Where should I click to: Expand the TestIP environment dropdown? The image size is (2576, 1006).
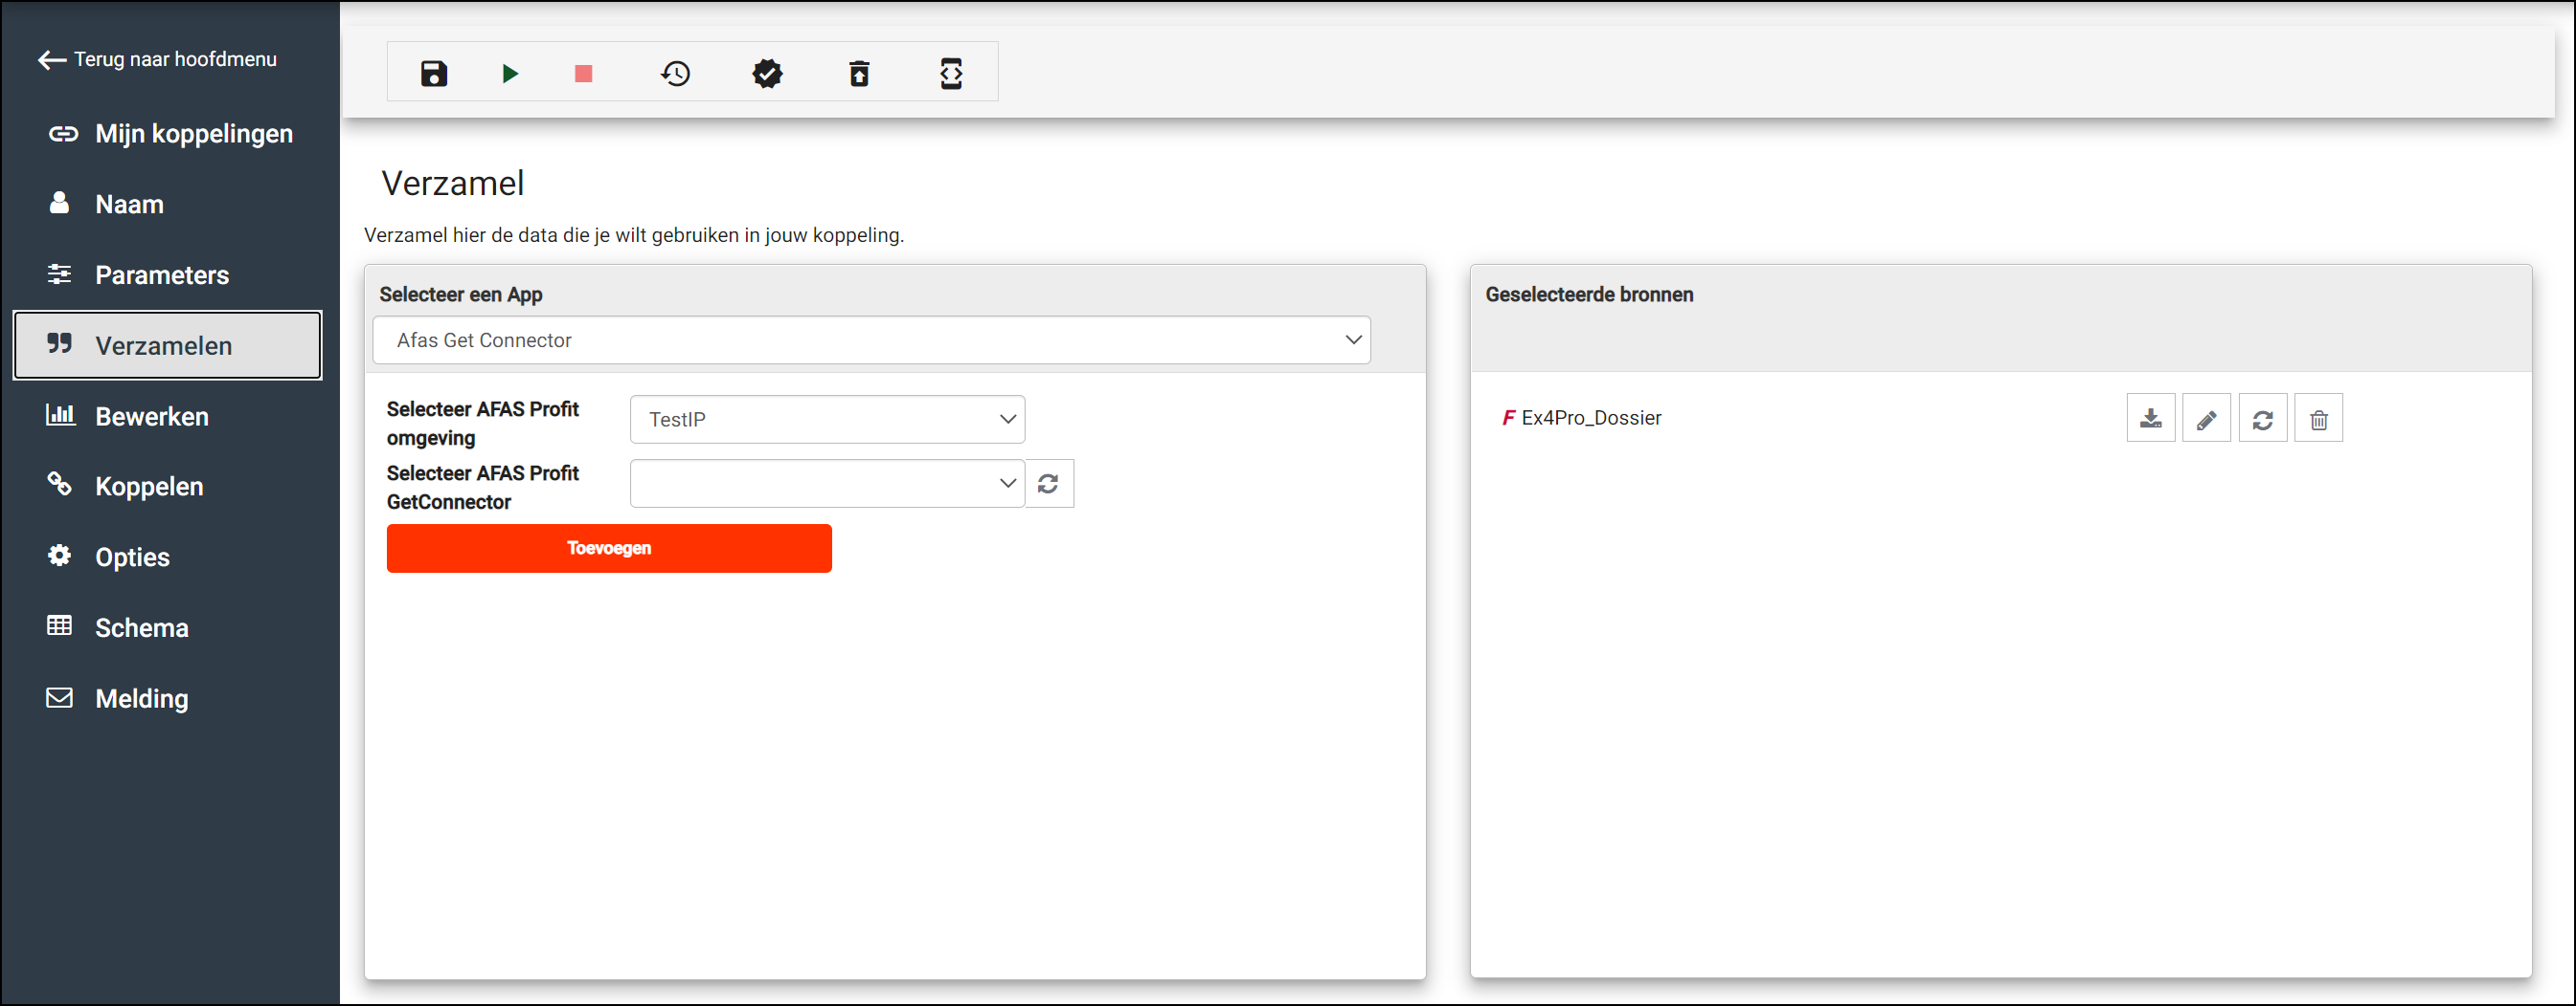[827, 420]
